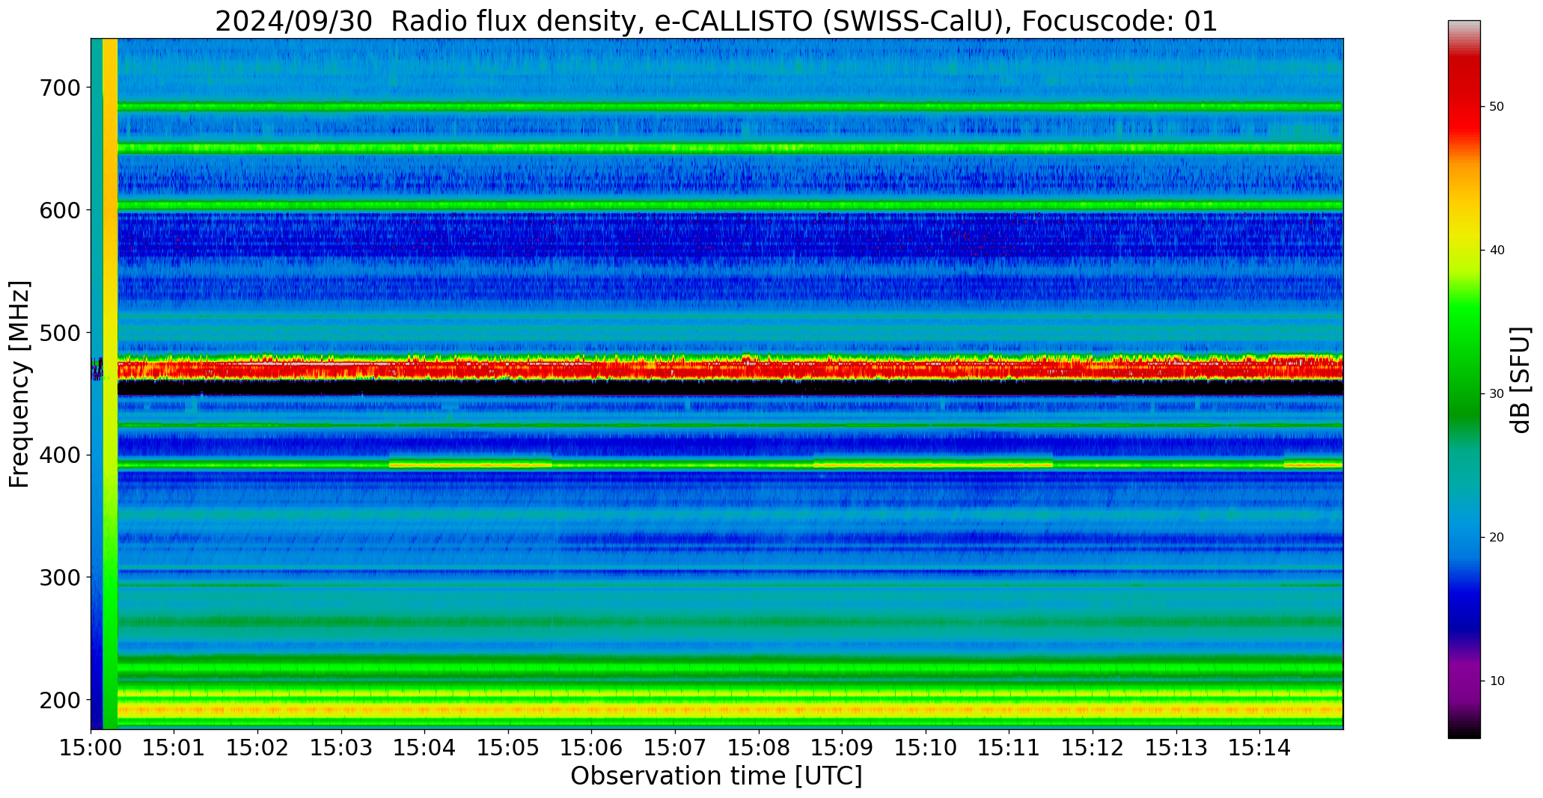The height and width of the screenshot is (798, 1543).
Task: Click the 15:03 time tick label
Action: click(342, 748)
